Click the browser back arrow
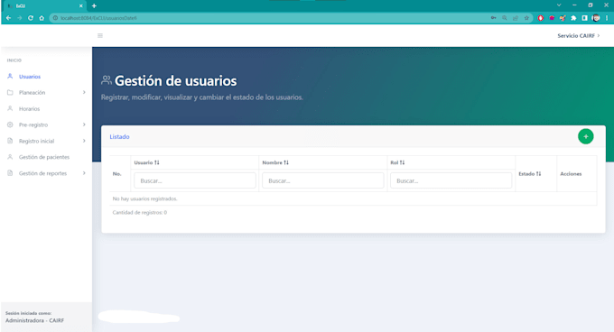614x332 pixels. point(9,18)
